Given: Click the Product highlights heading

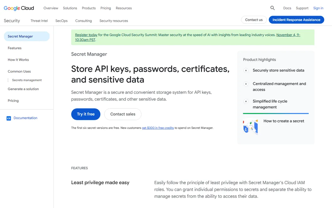Looking at the screenshot, I should tap(259, 60).
